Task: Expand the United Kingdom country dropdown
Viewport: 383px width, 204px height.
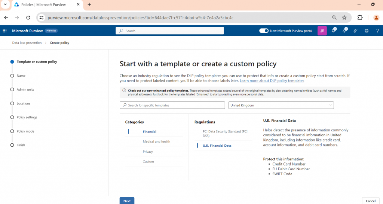Action: (281, 105)
